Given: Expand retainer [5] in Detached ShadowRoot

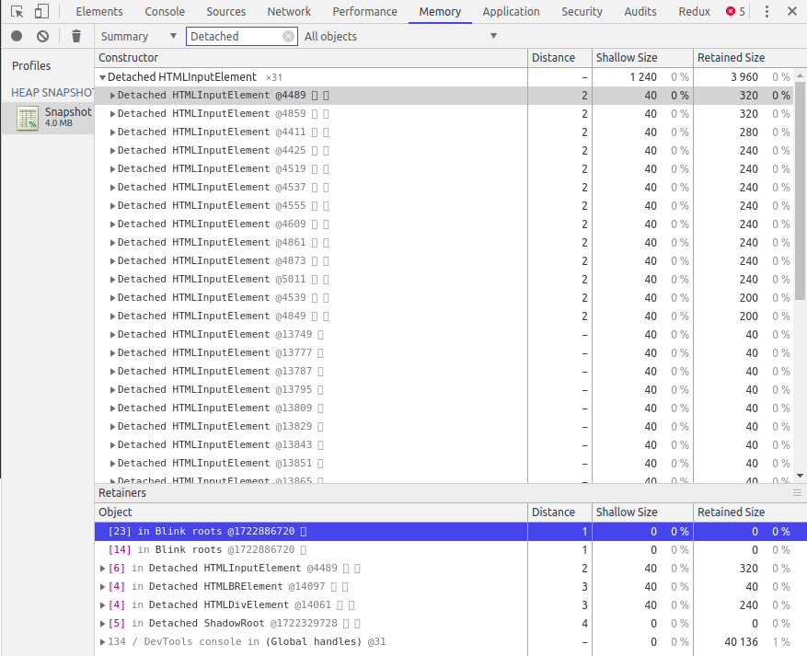Looking at the screenshot, I should (x=102, y=624).
